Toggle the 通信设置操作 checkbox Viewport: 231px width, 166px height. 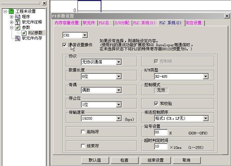coord(64,45)
